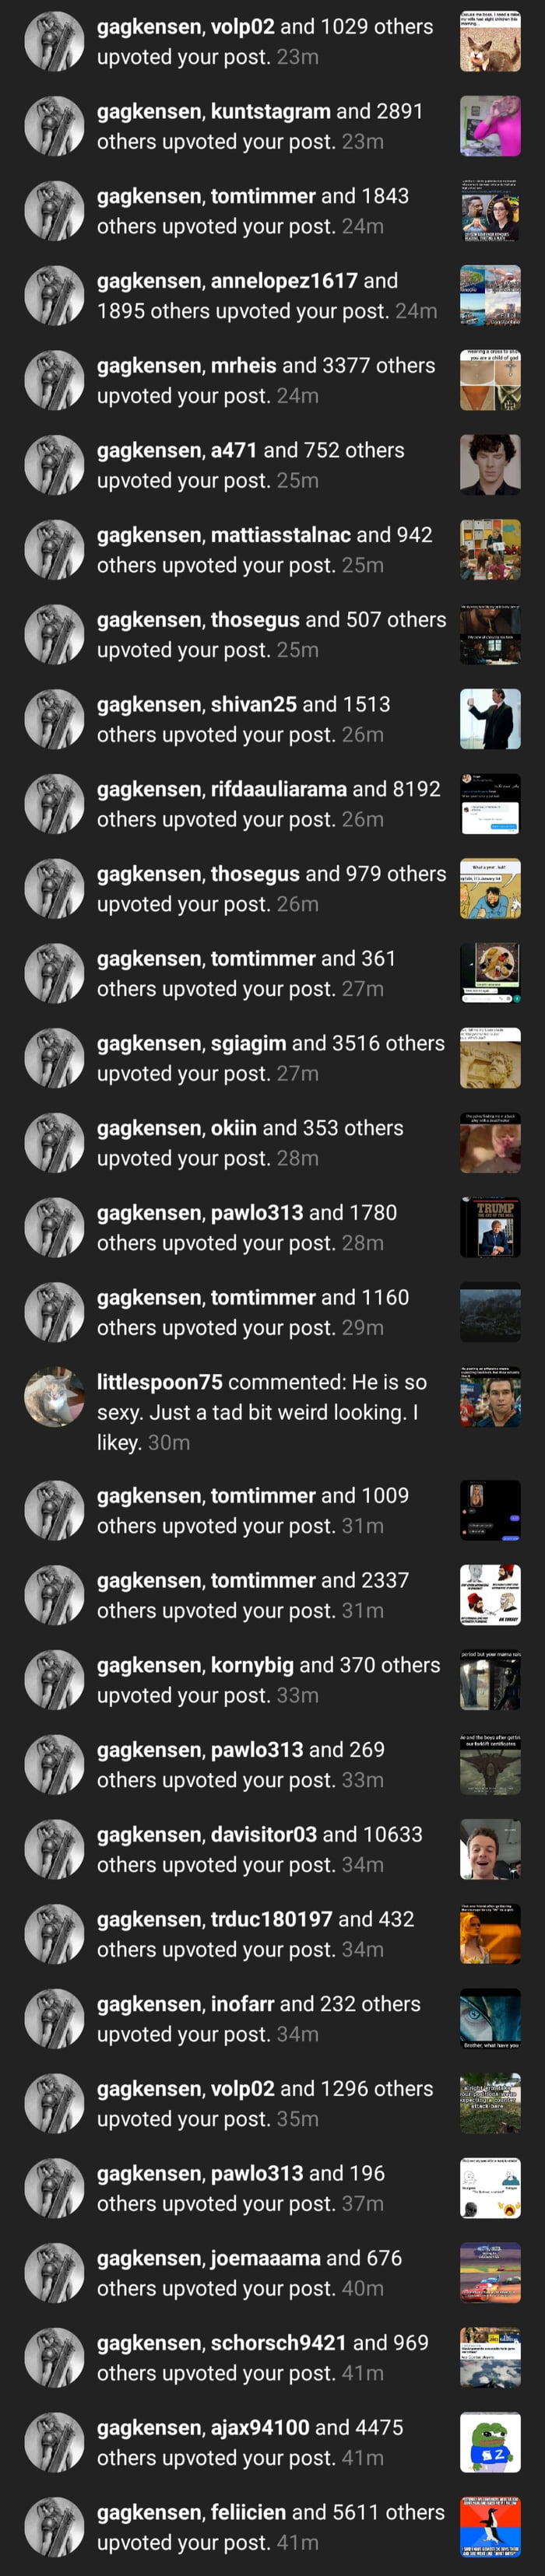Image resolution: width=545 pixels, height=2576 pixels.
Task: Open thumbnail beside shivan25 1513 upvotes
Action: pos(490,719)
